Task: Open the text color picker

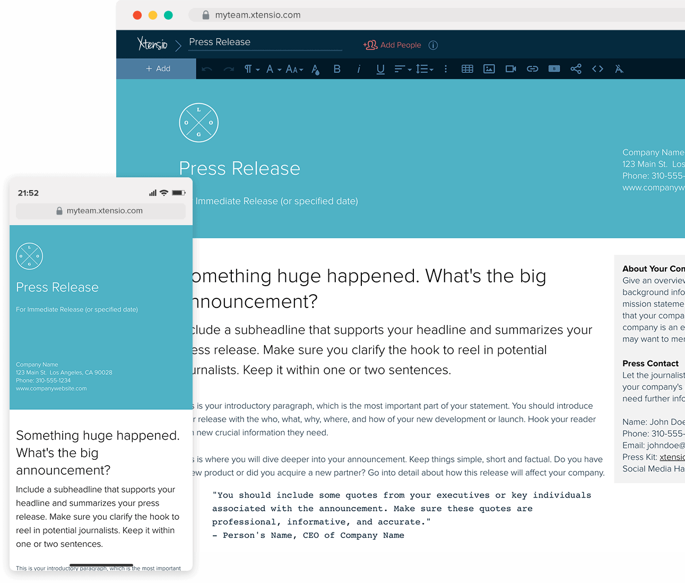Action: coord(315,68)
